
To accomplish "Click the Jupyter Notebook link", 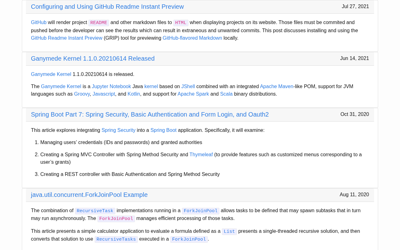I will 111,87.
